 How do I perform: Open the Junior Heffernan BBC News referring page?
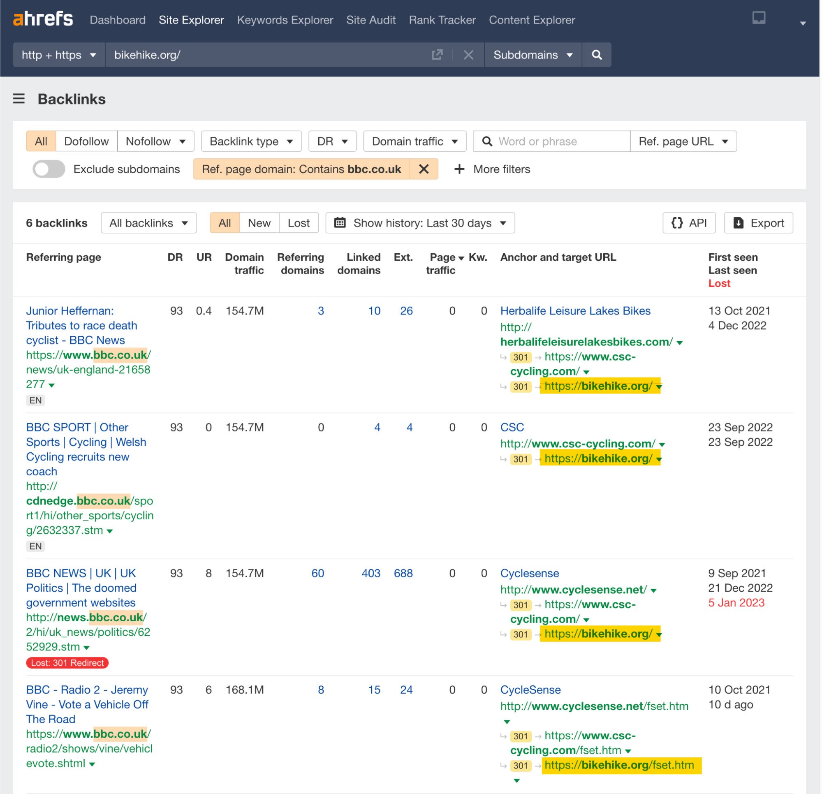click(81, 326)
